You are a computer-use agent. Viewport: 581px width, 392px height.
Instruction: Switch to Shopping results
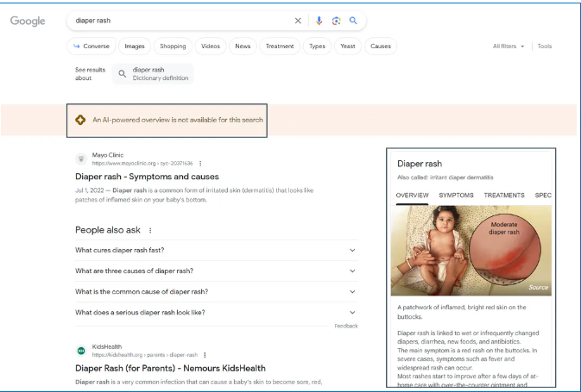[x=173, y=47]
